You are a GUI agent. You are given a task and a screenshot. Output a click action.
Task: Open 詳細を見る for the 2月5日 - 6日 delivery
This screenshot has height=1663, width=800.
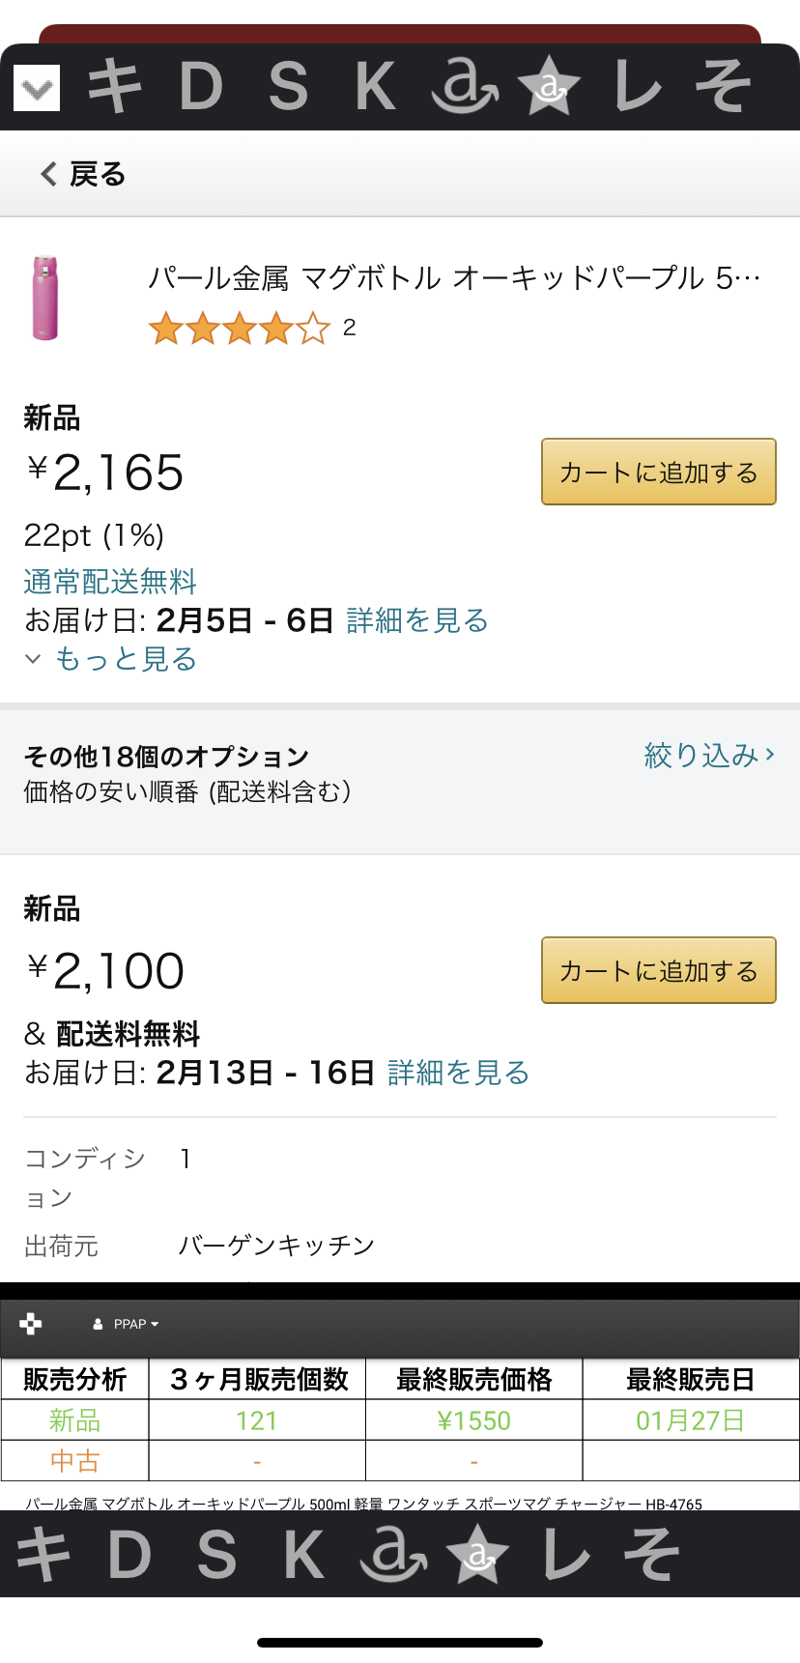click(416, 620)
